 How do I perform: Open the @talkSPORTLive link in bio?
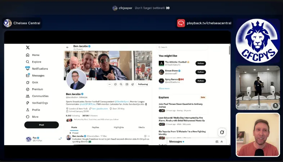click(87, 104)
